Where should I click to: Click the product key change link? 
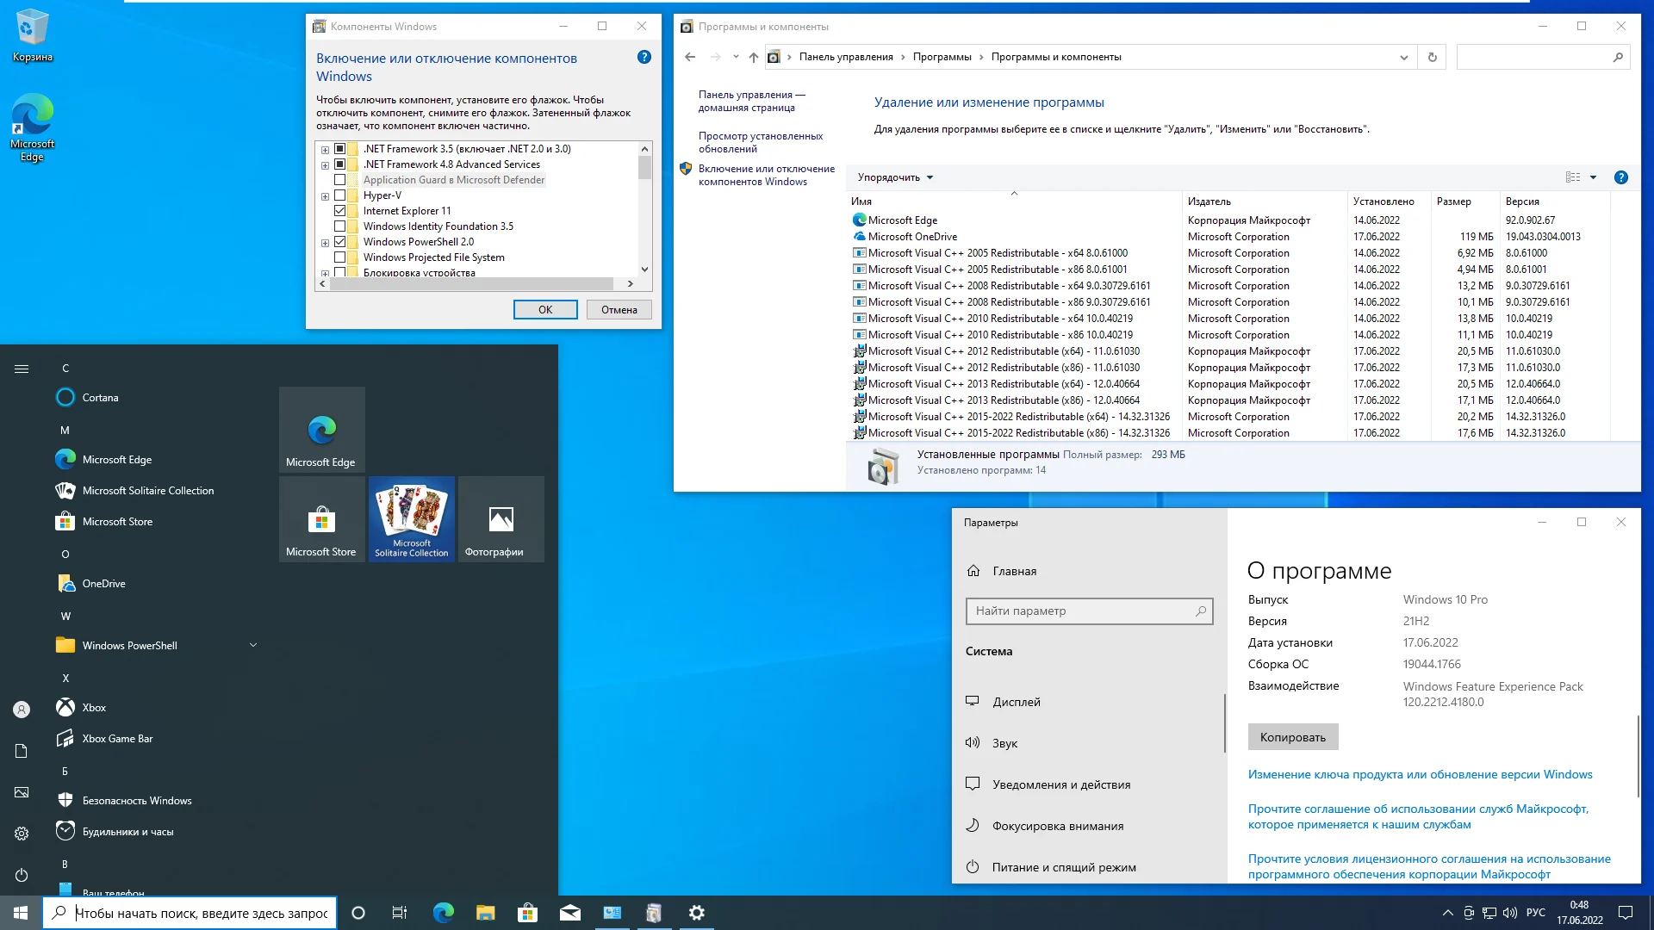click(x=1420, y=774)
